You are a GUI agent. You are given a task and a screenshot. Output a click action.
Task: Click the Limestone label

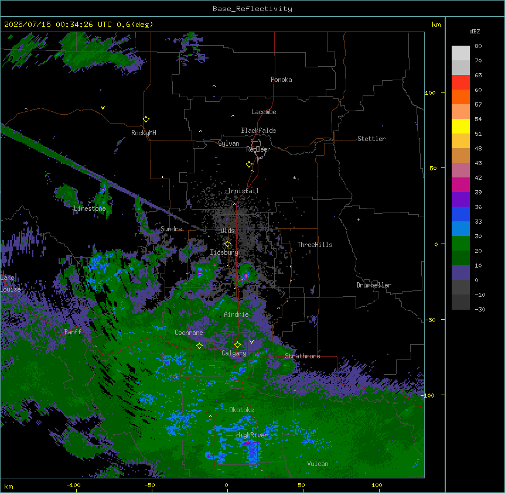pos(90,208)
